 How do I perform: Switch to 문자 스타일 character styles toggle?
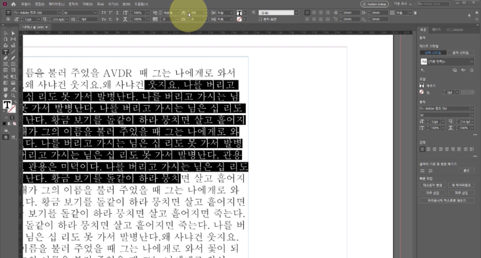[x=460, y=53]
